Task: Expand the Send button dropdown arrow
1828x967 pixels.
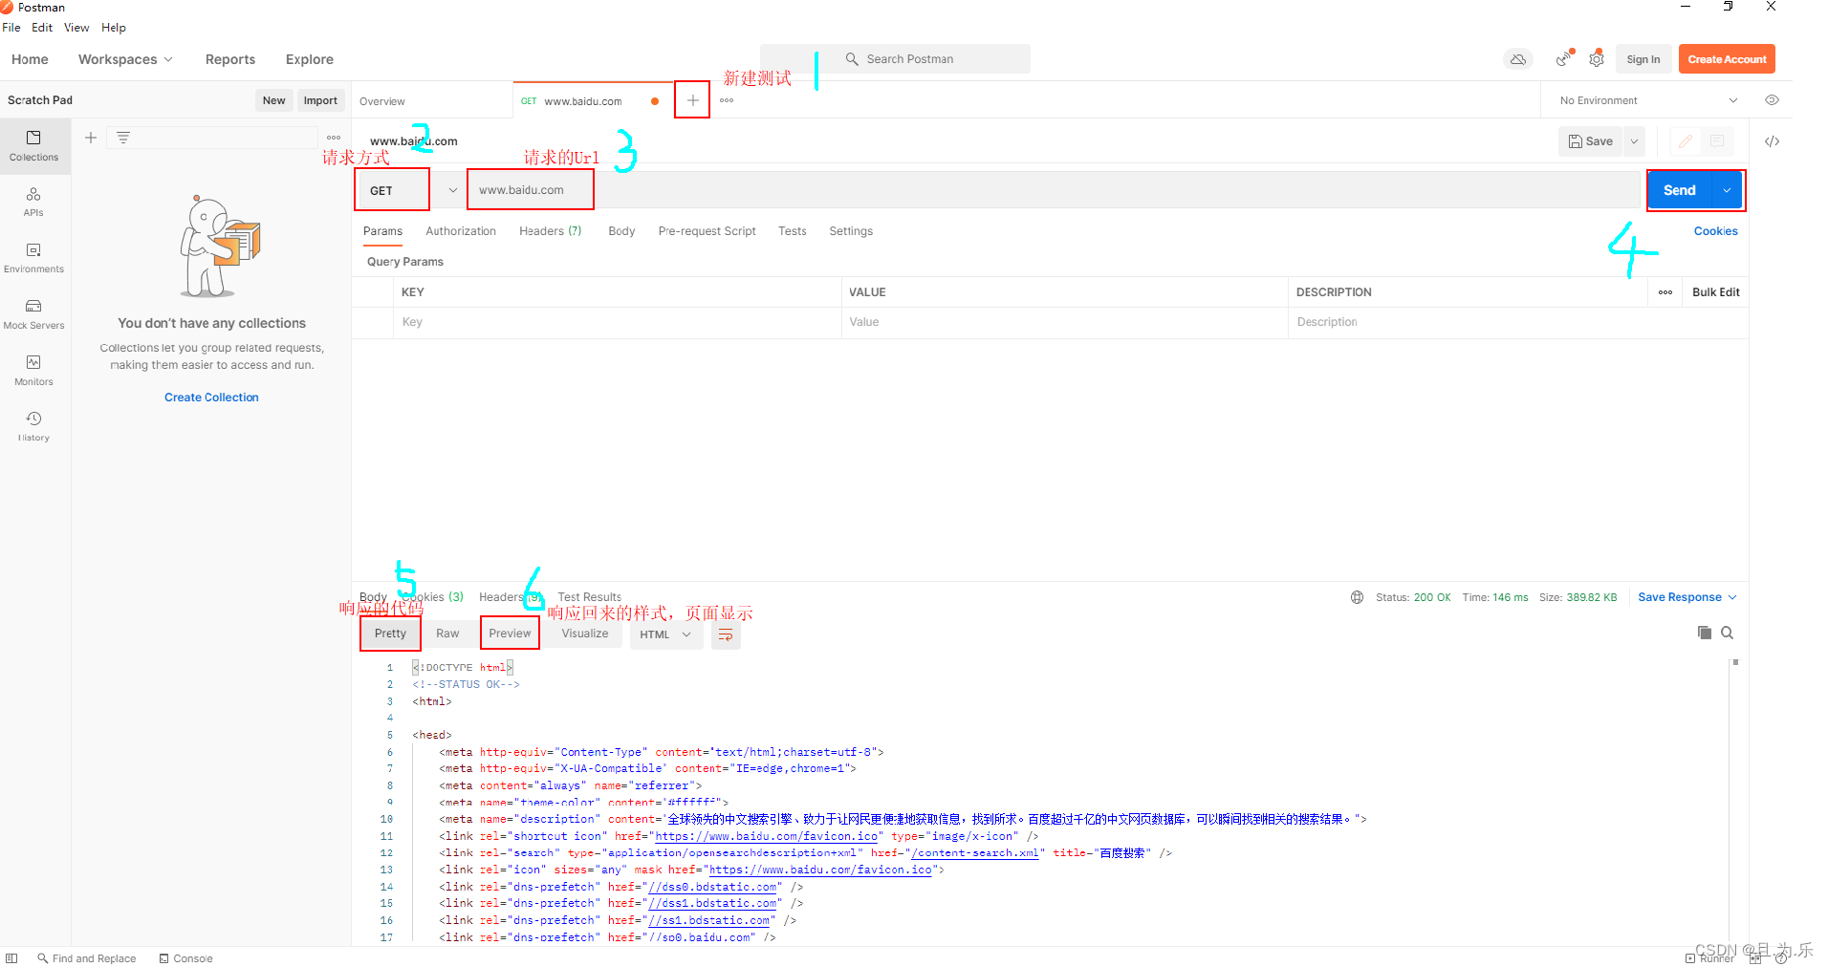Action: click(1727, 190)
